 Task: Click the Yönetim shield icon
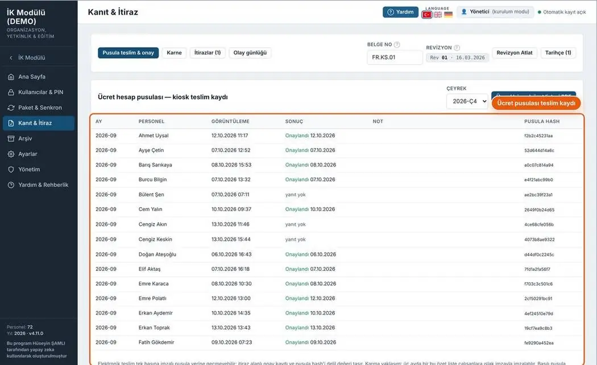[x=11, y=170]
